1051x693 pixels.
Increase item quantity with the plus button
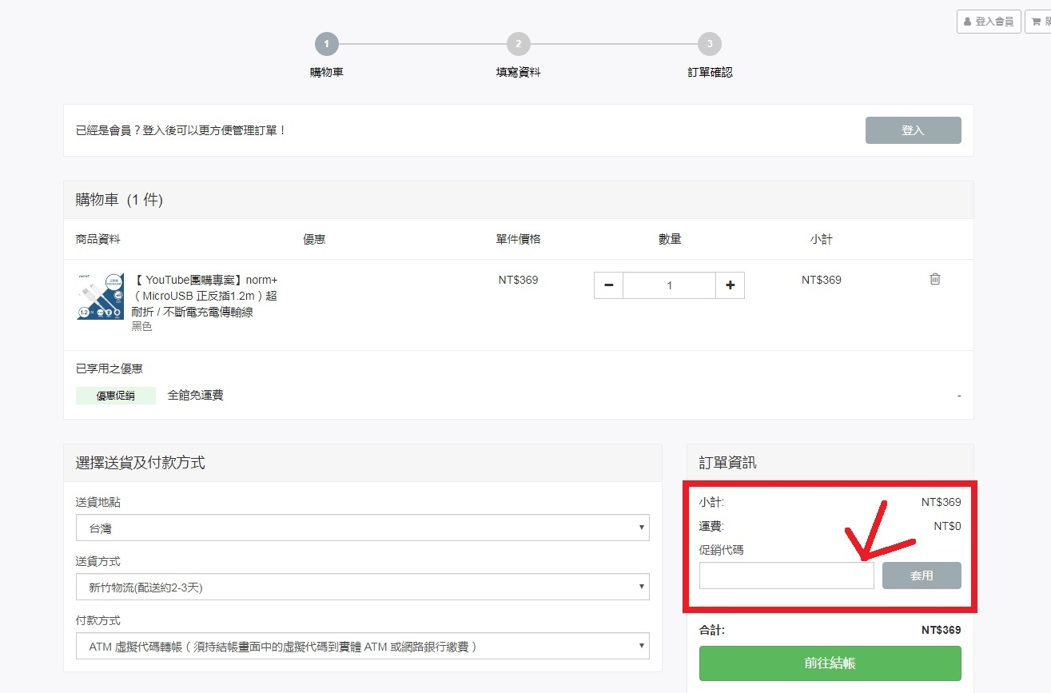click(730, 285)
